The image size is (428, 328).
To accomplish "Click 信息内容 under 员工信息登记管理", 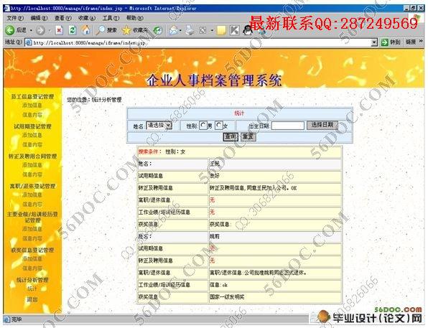I will (x=32, y=115).
